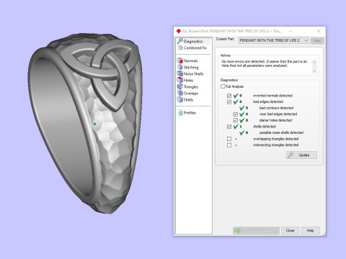Image resolution: width=346 pixels, height=259 pixels.
Task: Click the Follow Advice green arrow button
Action: (x=256, y=230)
